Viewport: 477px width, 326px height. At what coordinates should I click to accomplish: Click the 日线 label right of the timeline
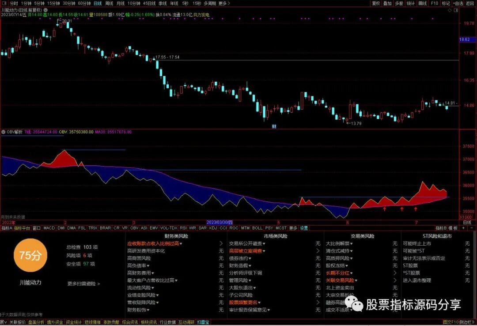(x=467, y=223)
